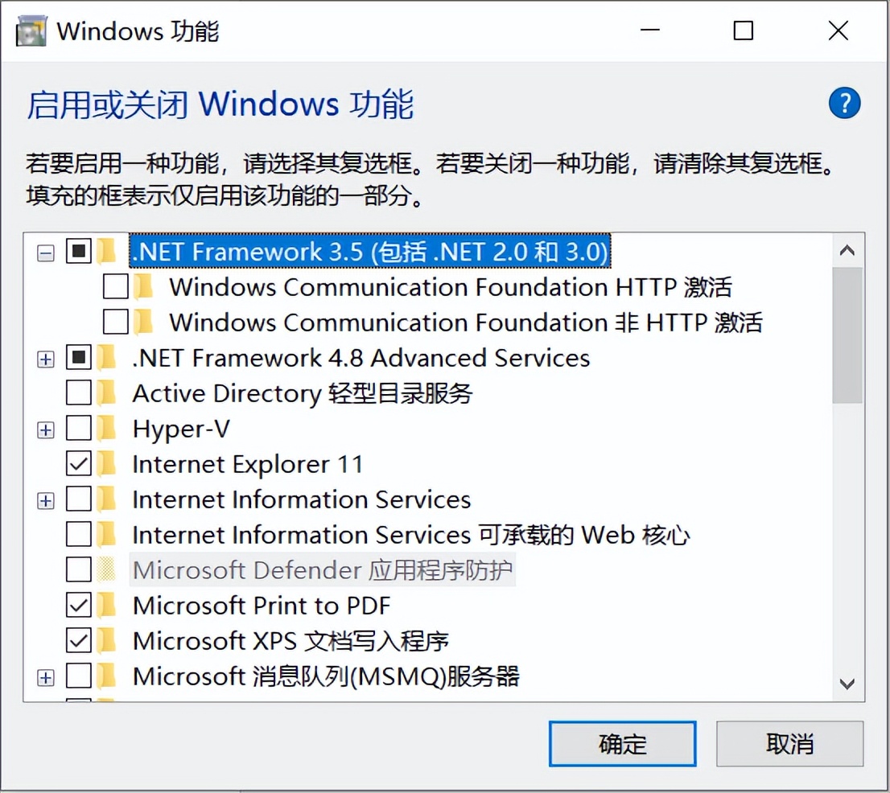Enable the Hyper-V checkbox
This screenshot has width=890, height=793.
point(79,429)
